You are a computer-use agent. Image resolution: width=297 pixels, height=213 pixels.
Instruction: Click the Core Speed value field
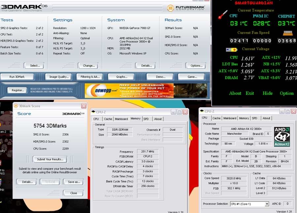[234, 178]
